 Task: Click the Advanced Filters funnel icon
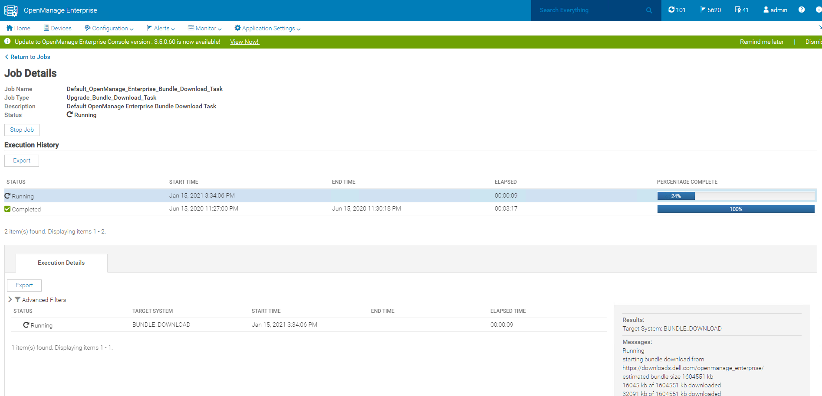pos(18,299)
